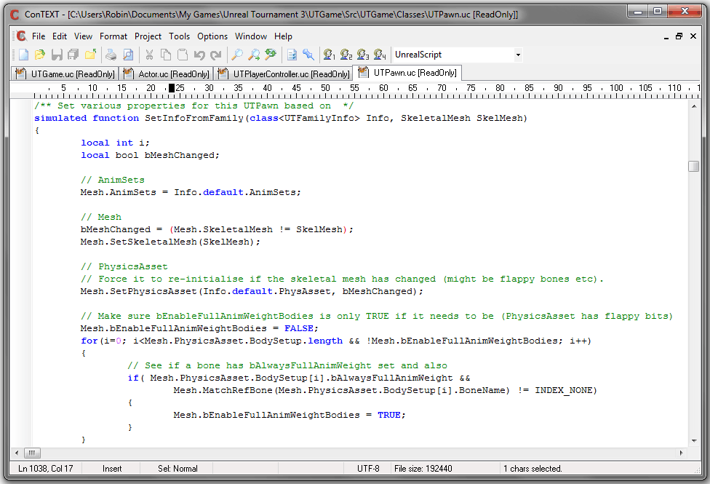Screen dimensions: 710x484
Task: Open the UnrealScript highlighter dropdown
Action: 518,55
